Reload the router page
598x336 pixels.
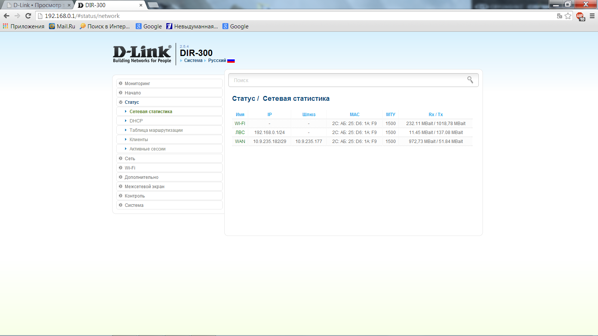pos(28,16)
